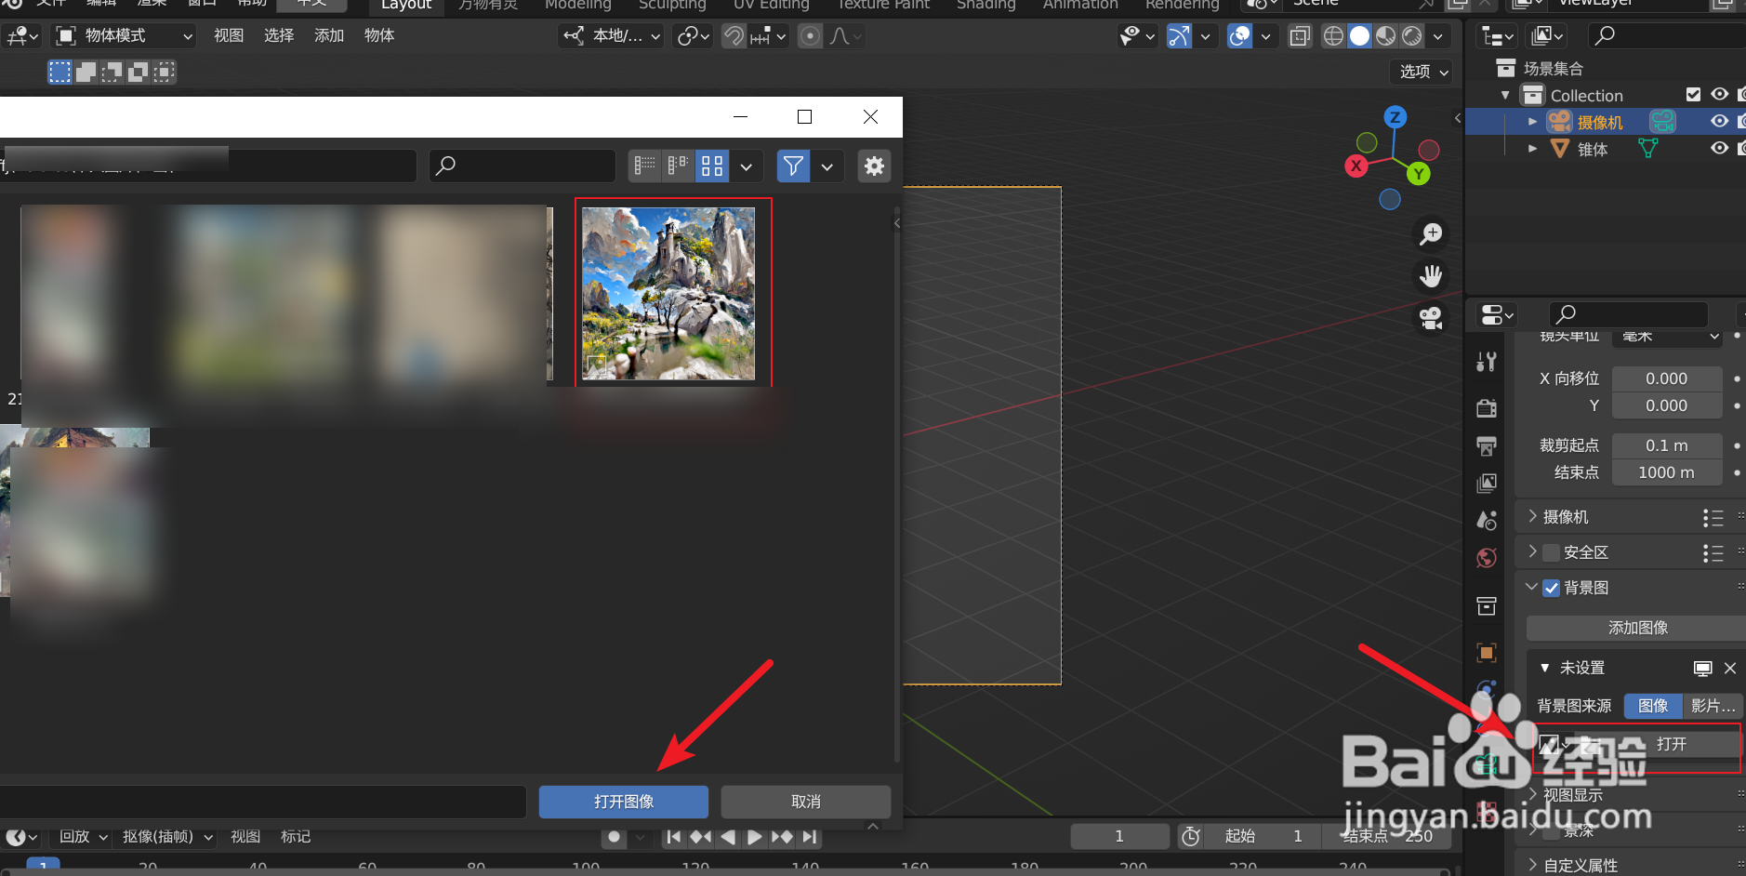Toggle snapping magnet in the header
Viewport: 1746px width, 876px height.
[734, 36]
